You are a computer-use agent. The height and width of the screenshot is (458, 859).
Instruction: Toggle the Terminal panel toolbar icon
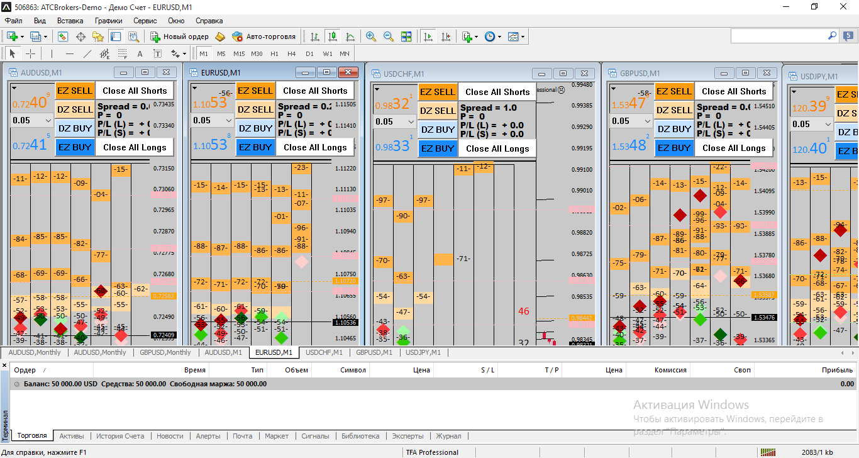[x=115, y=36]
